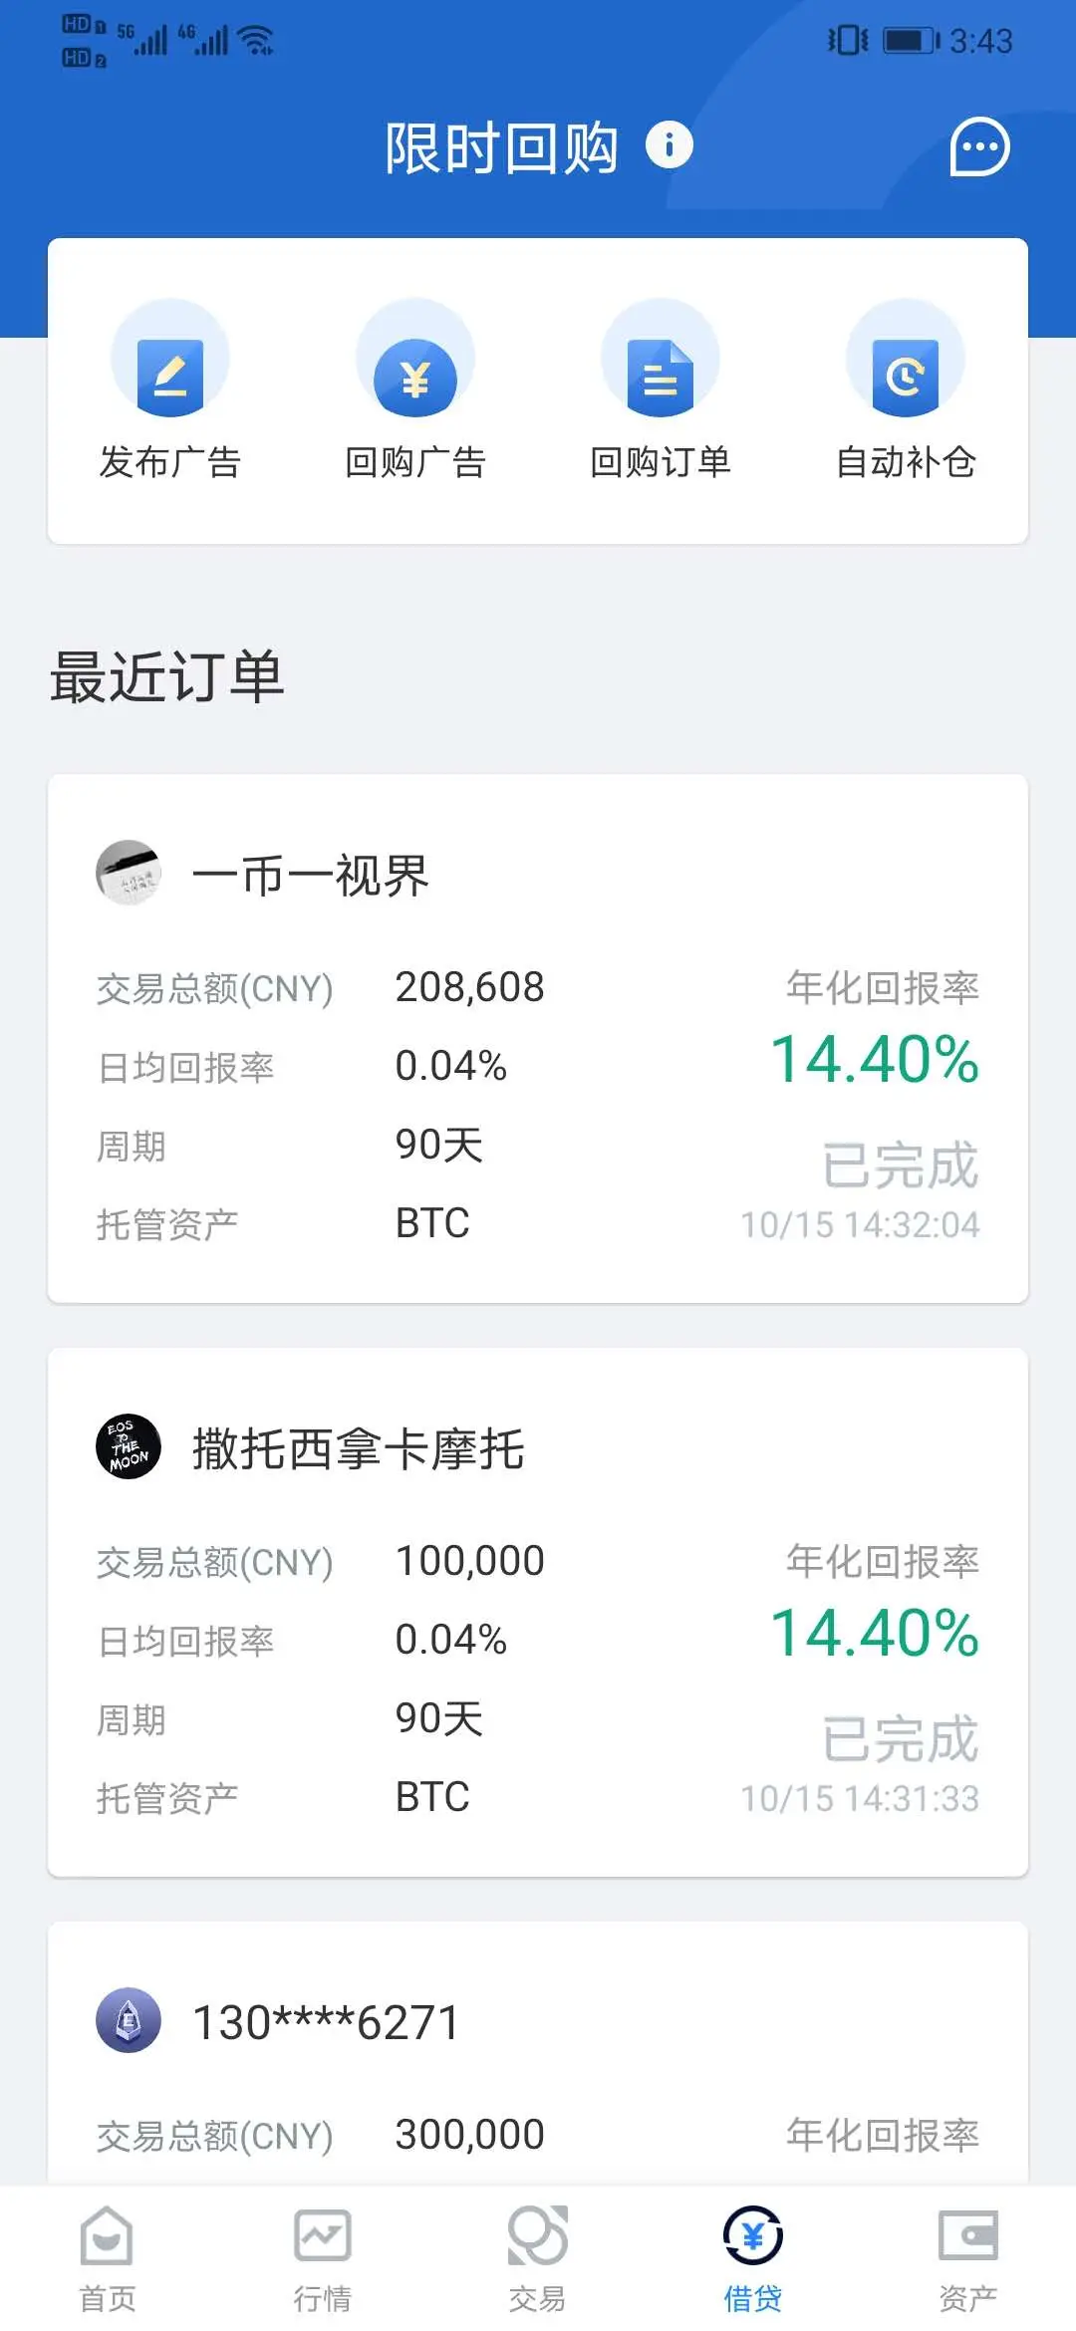Tap the 一币一视界 user avatar
Viewport: 1076px width, 2331px height.
[x=129, y=874]
